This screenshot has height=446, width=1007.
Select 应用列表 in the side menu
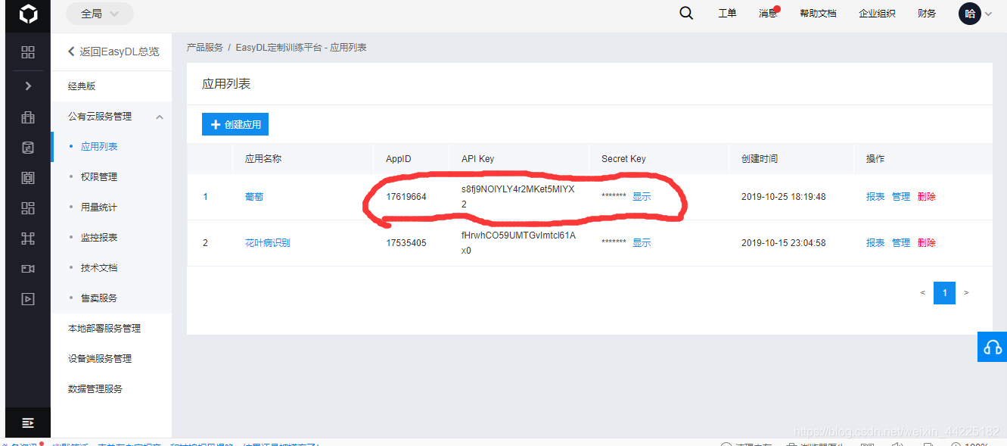pyautogui.click(x=99, y=147)
